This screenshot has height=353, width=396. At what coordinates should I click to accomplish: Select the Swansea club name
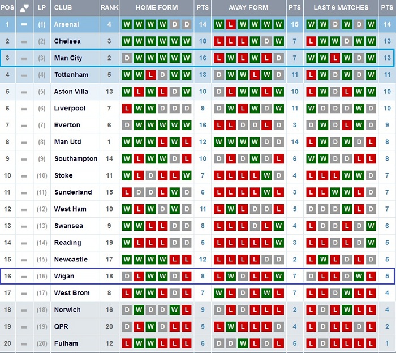pos(68,226)
